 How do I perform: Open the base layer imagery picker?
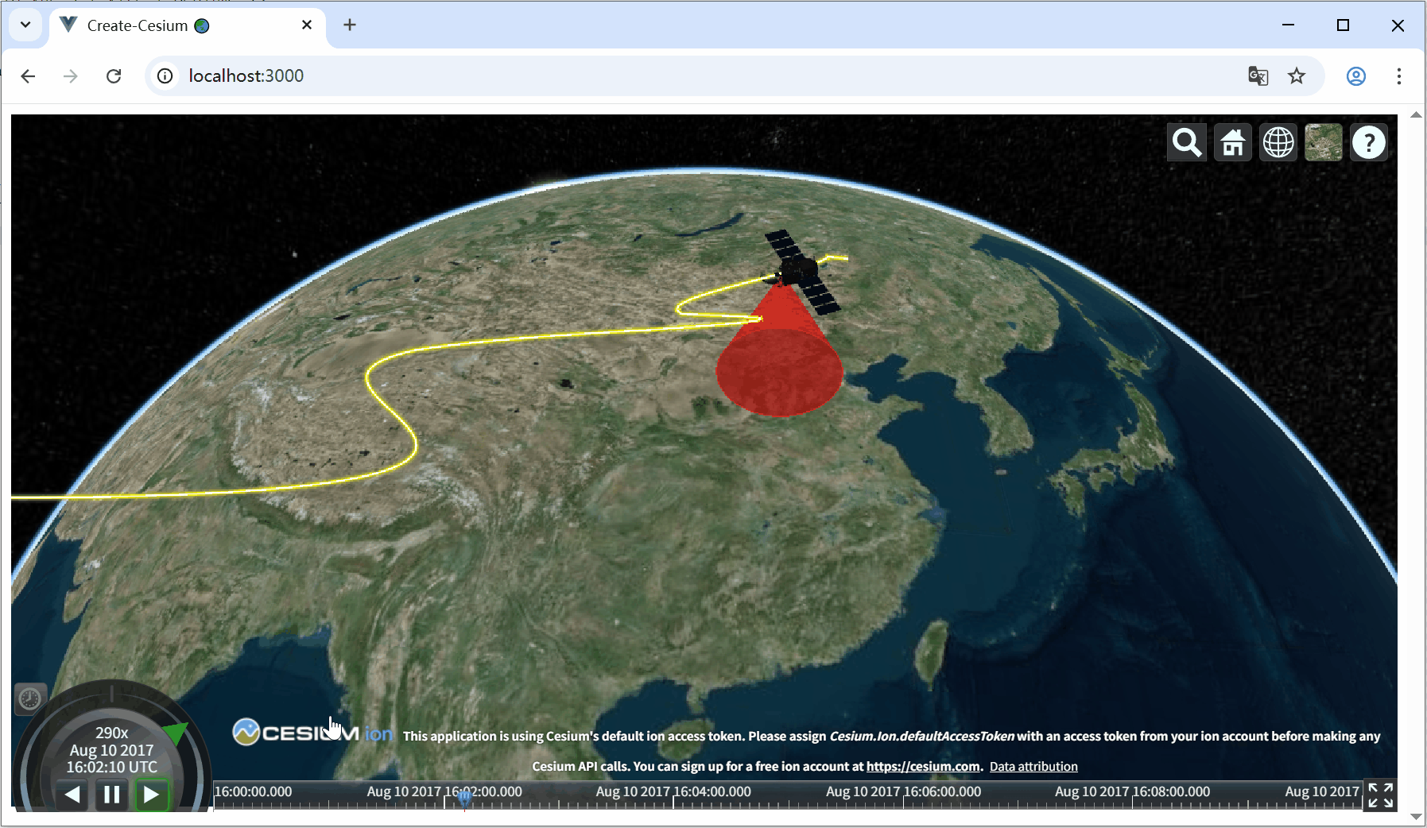1324,143
